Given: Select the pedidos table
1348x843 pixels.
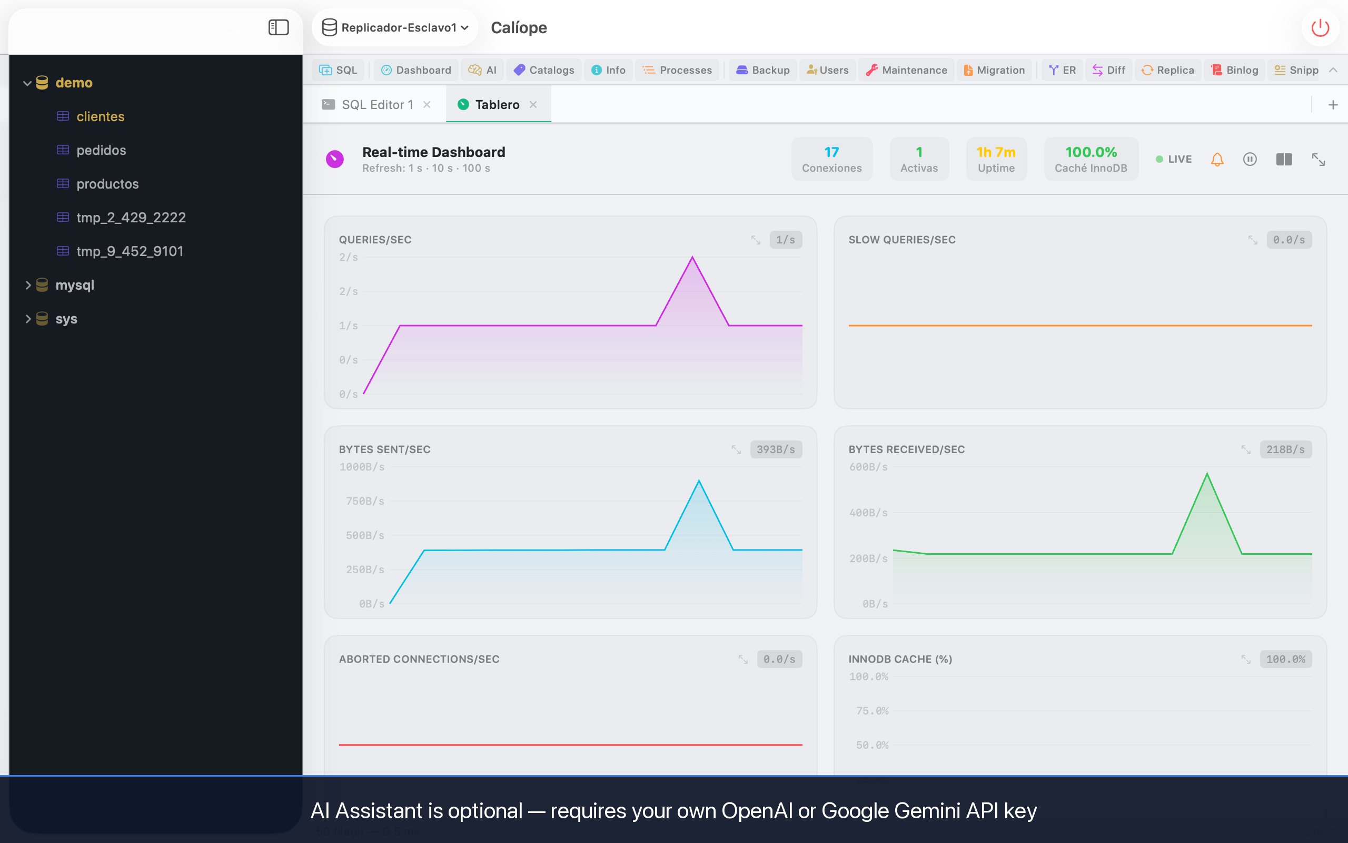Looking at the screenshot, I should (x=101, y=150).
